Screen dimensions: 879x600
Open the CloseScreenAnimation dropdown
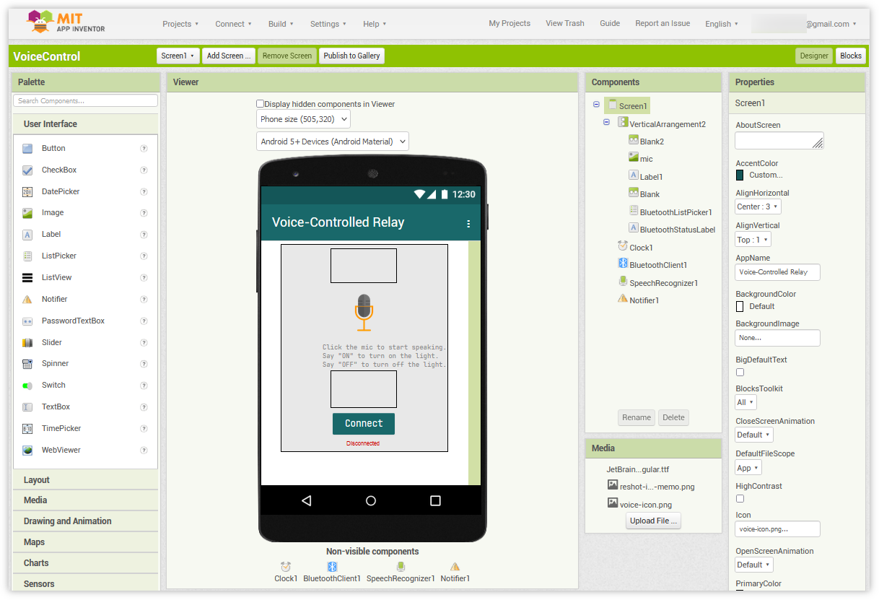[754, 435]
